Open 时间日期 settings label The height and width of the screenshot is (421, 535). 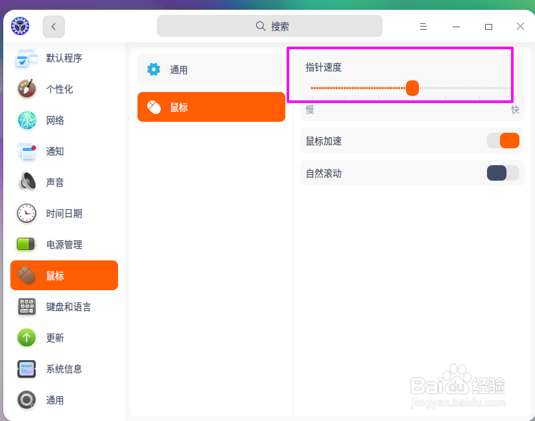coord(64,214)
